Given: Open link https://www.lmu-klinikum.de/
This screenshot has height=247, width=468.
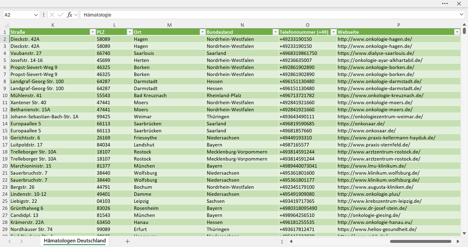Looking at the screenshot, I should (x=372, y=166).
